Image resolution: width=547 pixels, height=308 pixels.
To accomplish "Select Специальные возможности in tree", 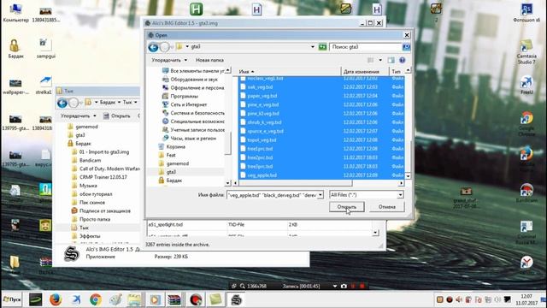I will [x=193, y=121].
